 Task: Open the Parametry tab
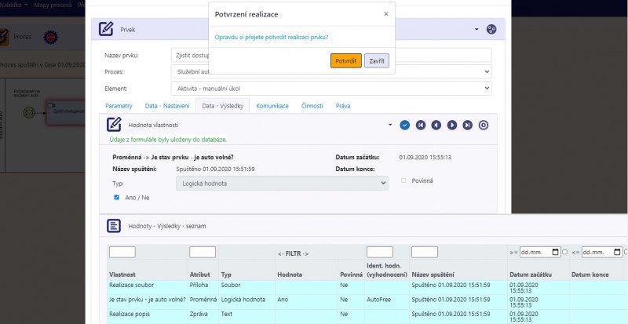tap(119, 106)
